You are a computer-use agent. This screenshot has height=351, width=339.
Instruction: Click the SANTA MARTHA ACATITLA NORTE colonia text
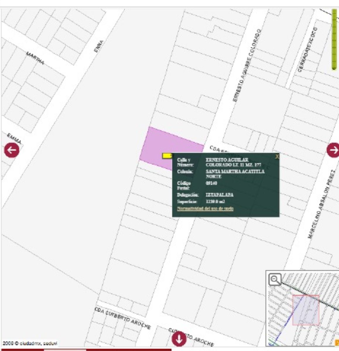[235, 174]
